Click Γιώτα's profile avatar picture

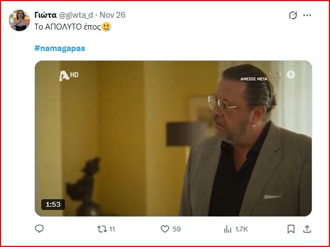(x=19, y=20)
